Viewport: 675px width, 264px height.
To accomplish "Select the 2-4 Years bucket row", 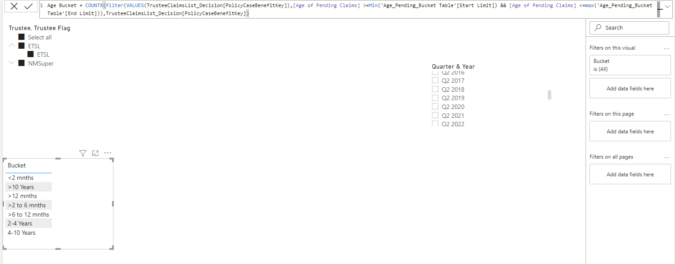I will point(28,223).
